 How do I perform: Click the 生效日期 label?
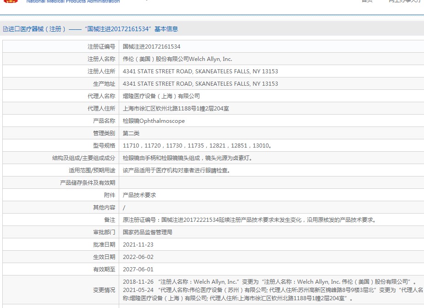pos(104,257)
